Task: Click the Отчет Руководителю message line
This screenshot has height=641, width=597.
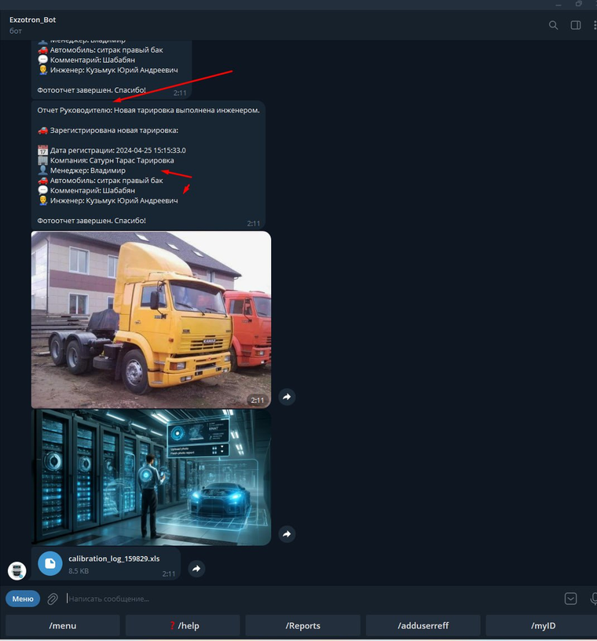Action: 148,111
